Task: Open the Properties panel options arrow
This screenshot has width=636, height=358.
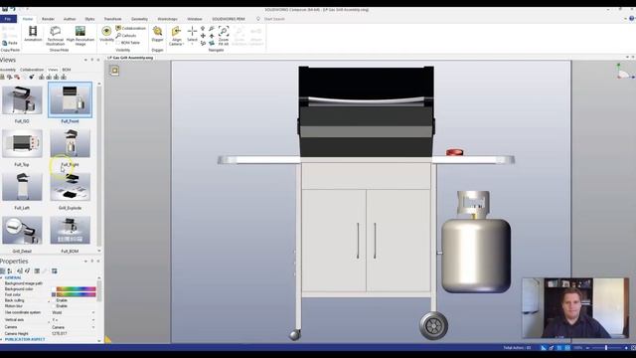Action: 85,262
